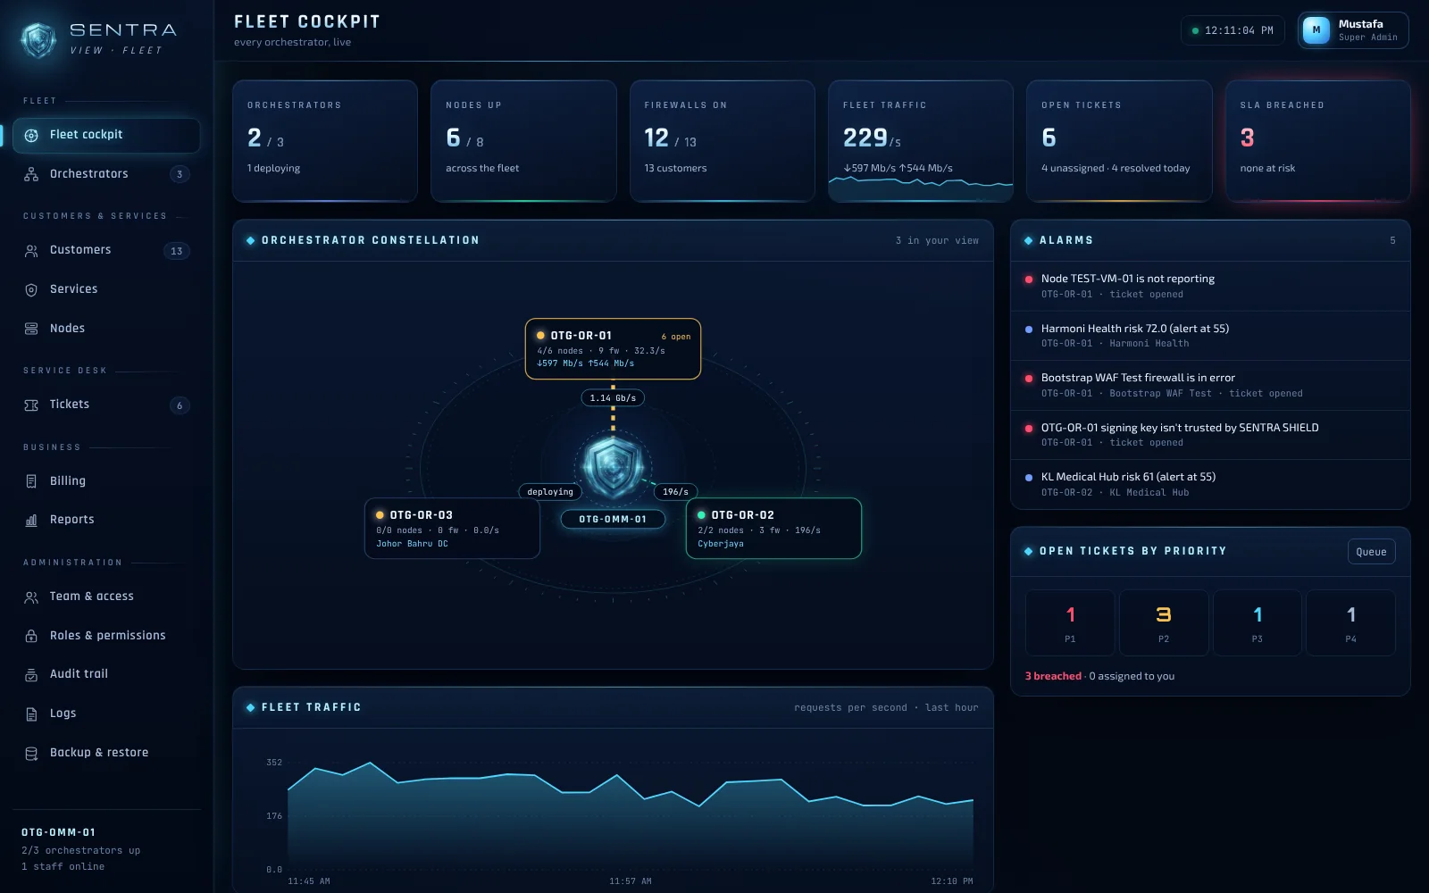Click the SENTRA shield logo
Screen dimensions: 1429x893
[38, 39]
